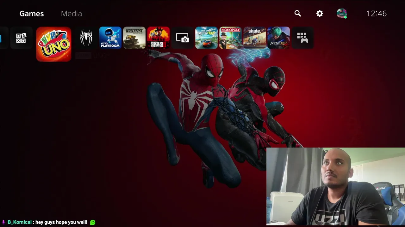Open the search magnifier icon
The width and height of the screenshot is (405, 227).
[x=298, y=13]
